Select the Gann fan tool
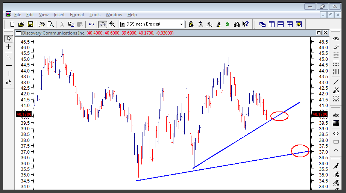Viewport: 346px width, 193px height. (336, 90)
